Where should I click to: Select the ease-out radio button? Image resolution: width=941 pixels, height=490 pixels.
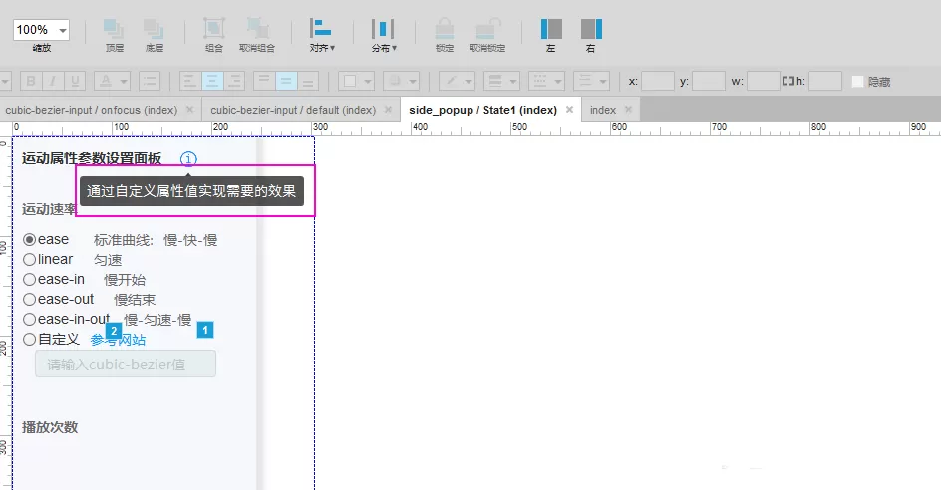[30, 299]
